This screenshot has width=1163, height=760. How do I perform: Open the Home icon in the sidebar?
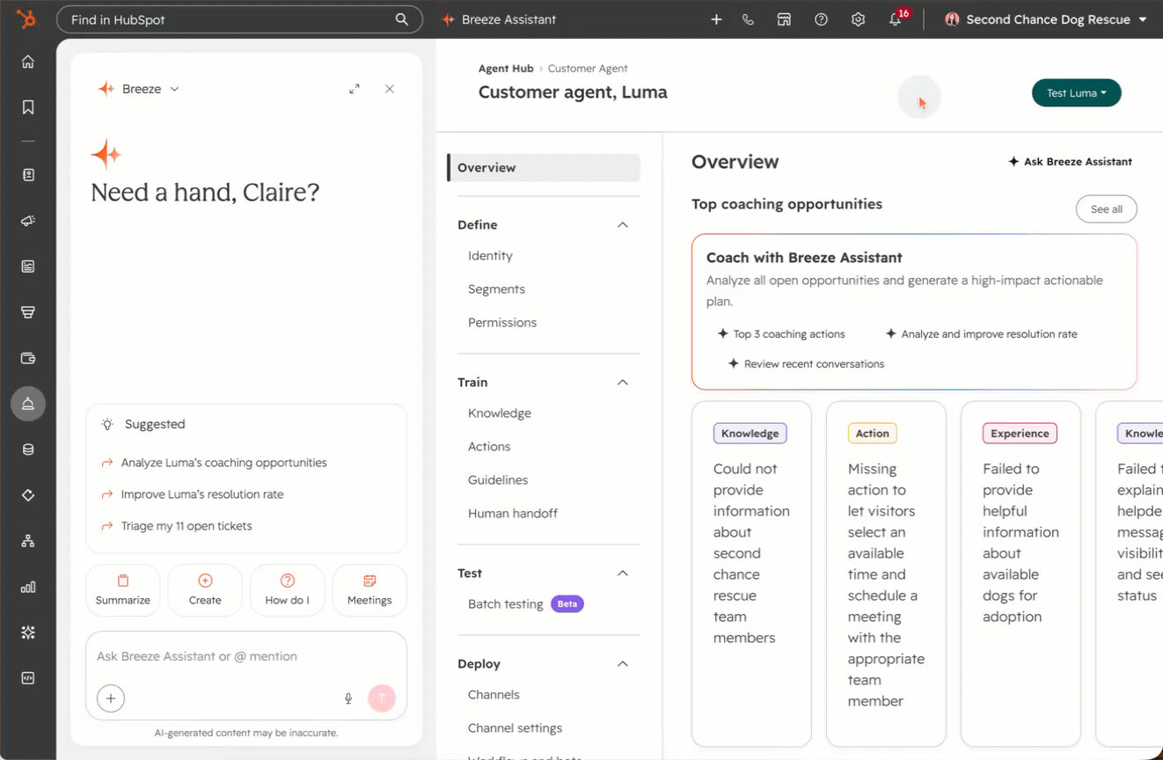click(x=28, y=62)
